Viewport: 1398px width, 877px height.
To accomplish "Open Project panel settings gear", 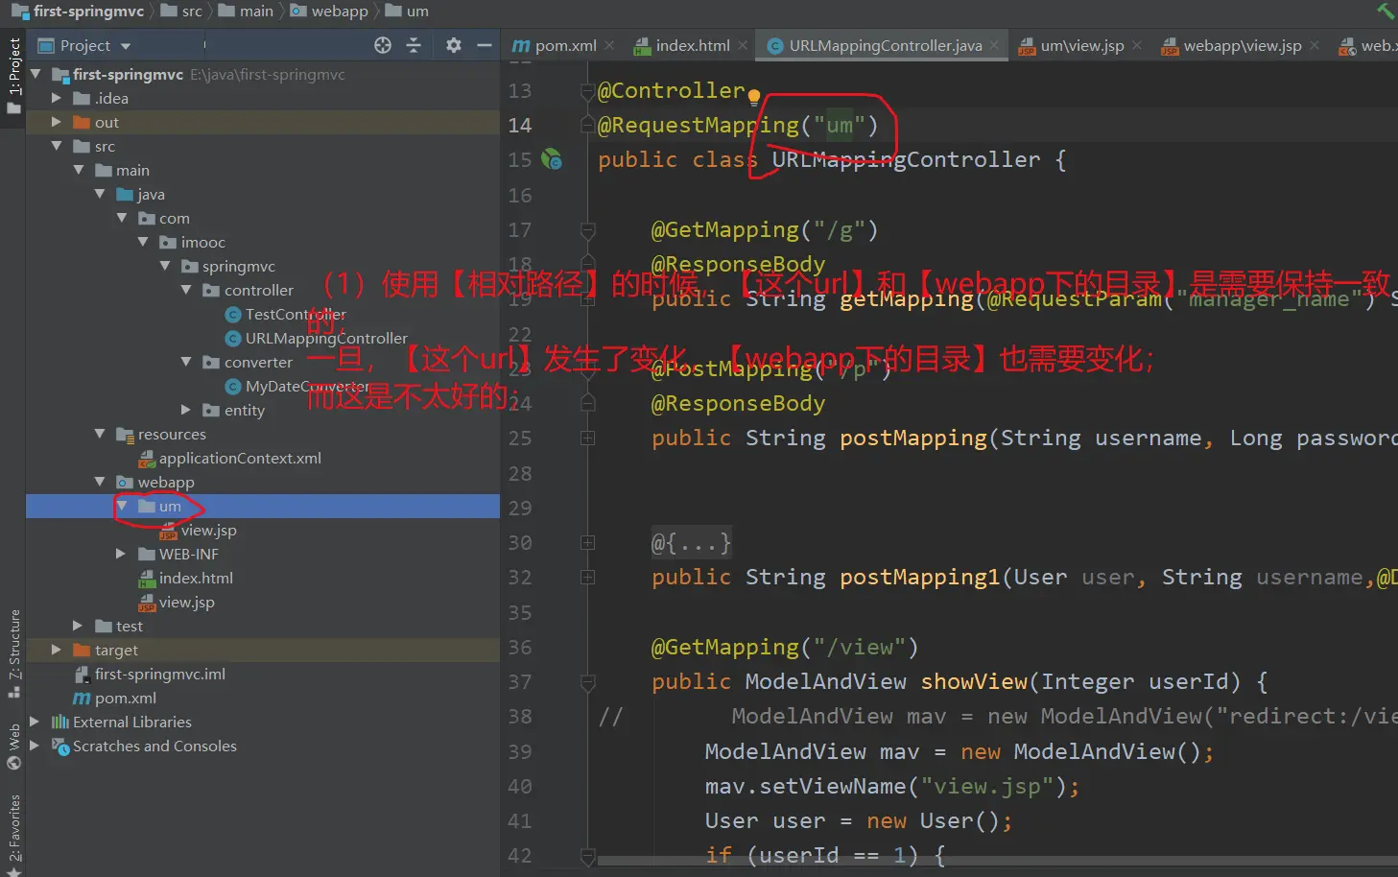I will click(454, 45).
